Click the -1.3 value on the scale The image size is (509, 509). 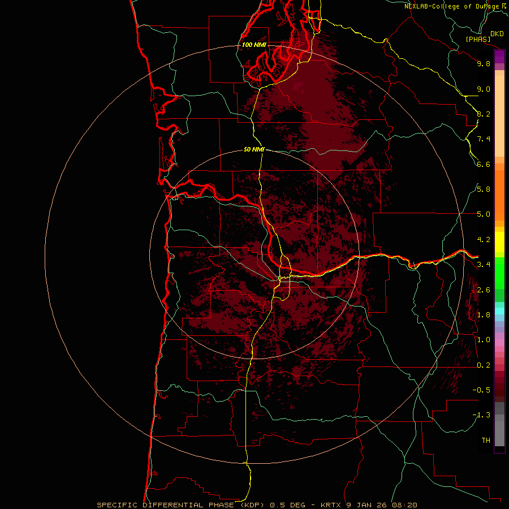click(x=481, y=415)
